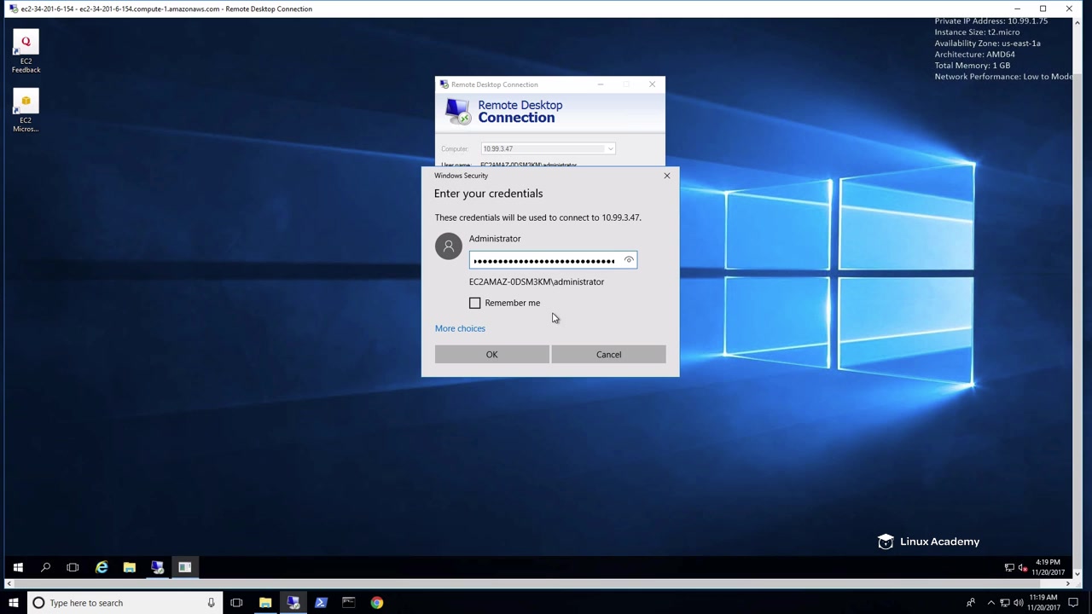This screenshot has width=1092, height=614.
Task: Click the 'Type here to search' box
Action: 124,603
